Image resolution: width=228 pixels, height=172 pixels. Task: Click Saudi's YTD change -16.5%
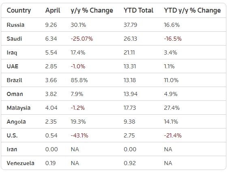[x=173, y=39]
